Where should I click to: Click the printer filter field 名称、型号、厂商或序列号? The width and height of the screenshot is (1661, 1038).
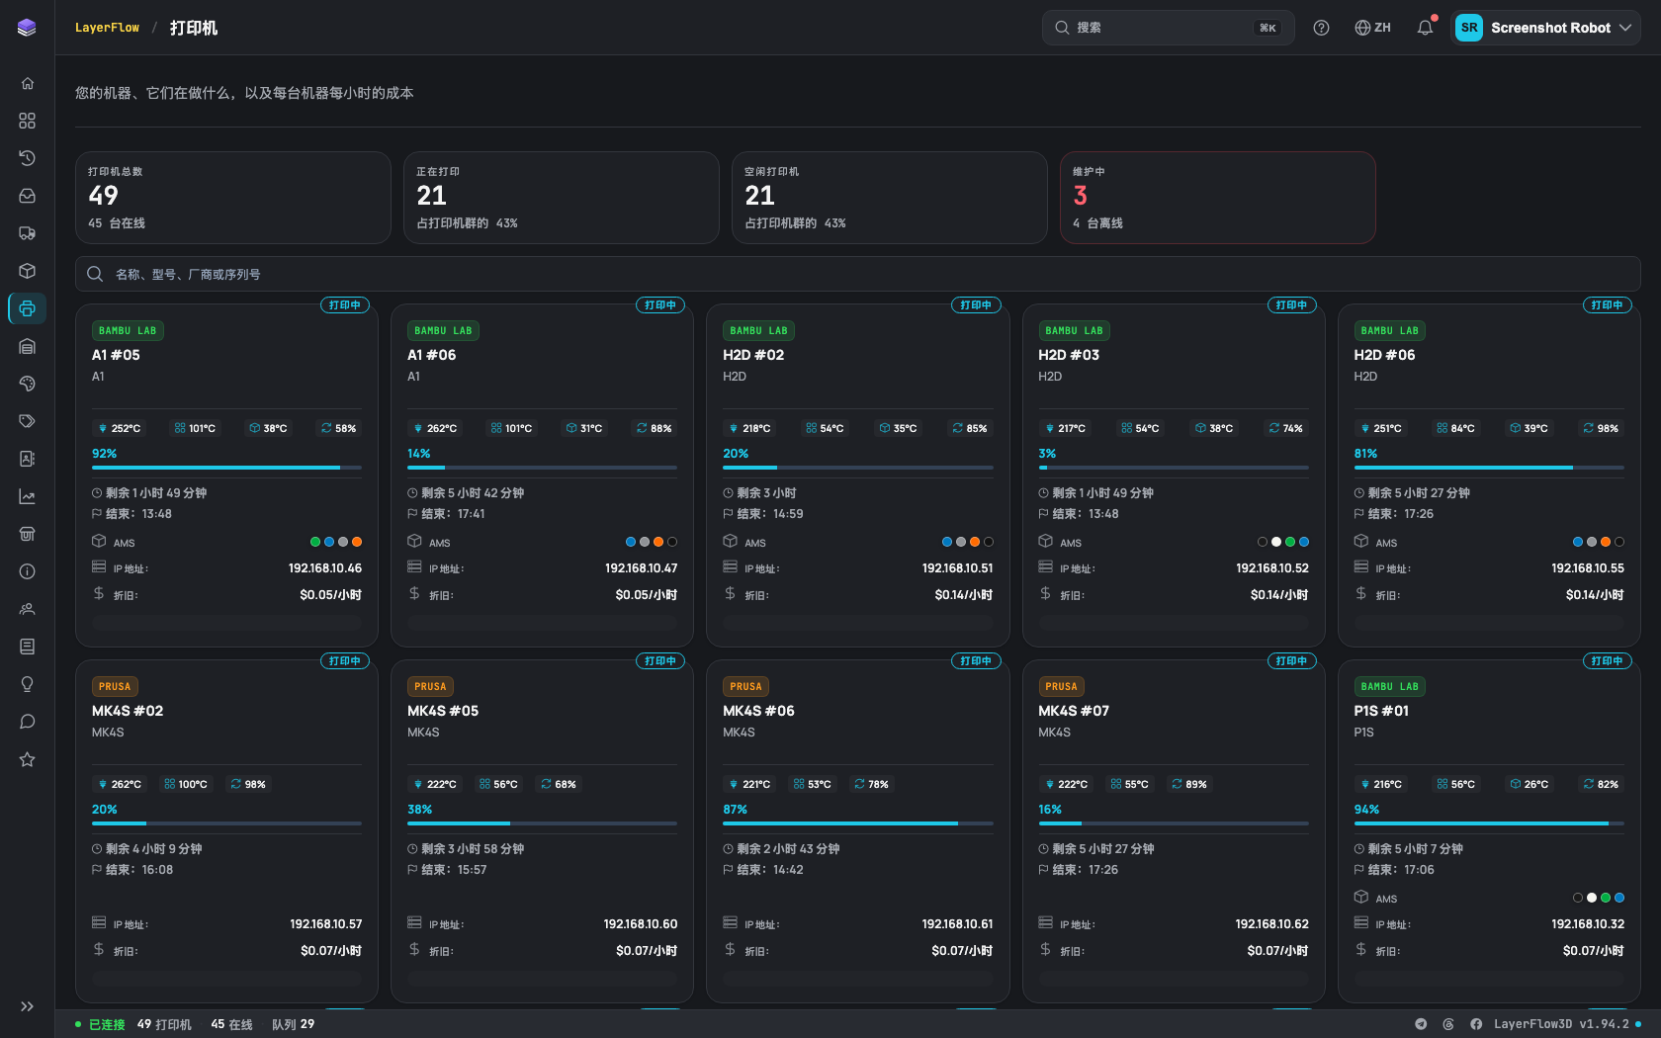(857, 274)
